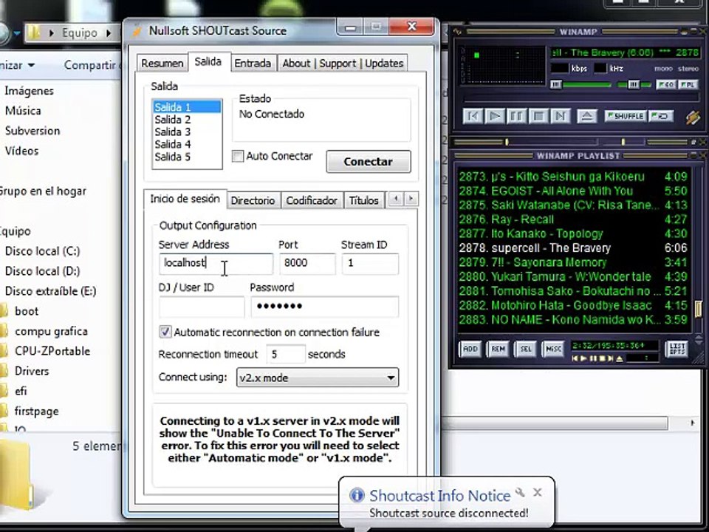Pause playback in Winamp main window
The width and height of the screenshot is (709, 532).
click(516, 116)
